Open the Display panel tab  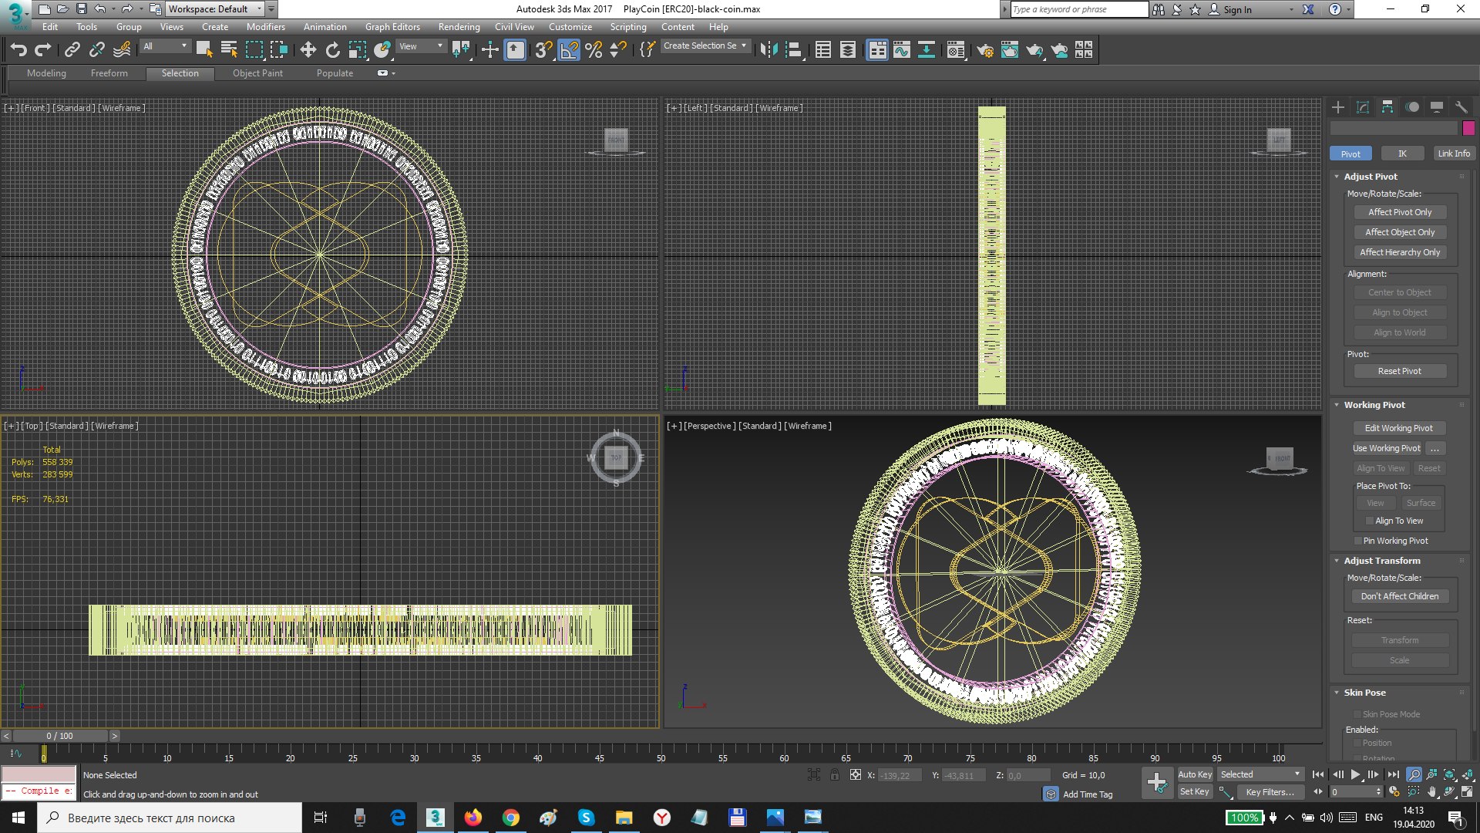pos(1436,107)
